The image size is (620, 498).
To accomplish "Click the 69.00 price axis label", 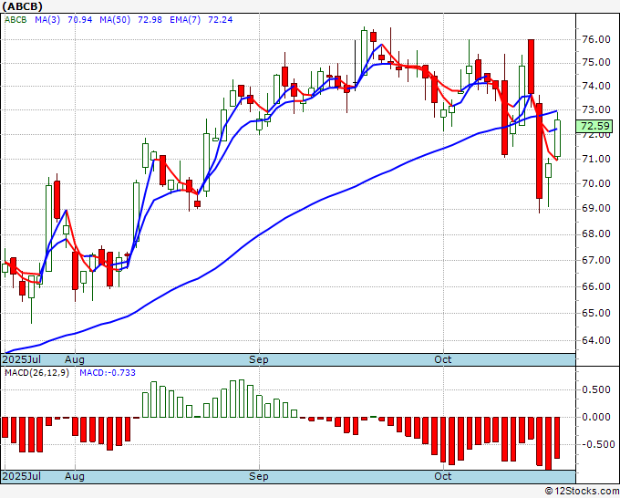I will coord(596,209).
